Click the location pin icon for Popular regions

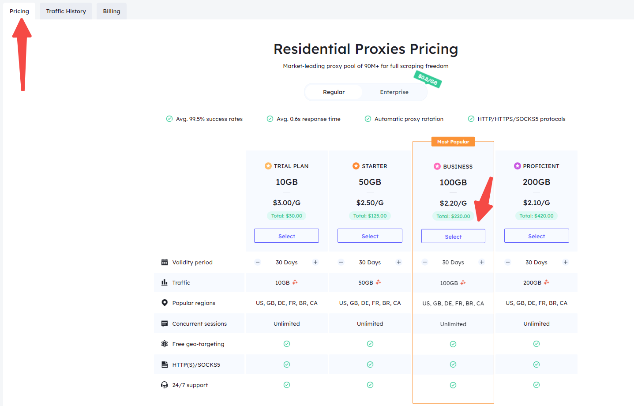(165, 303)
